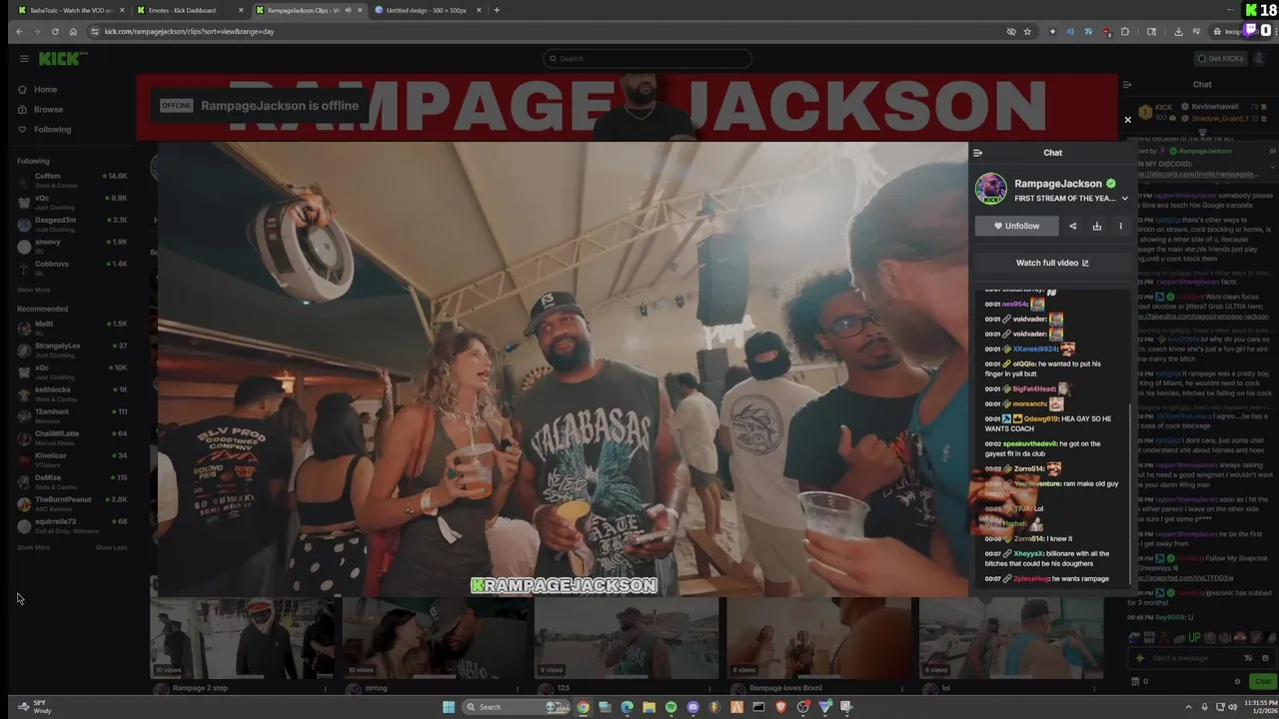The height and width of the screenshot is (719, 1279).
Task: Expand Show More under Recommended
Action: pyautogui.click(x=33, y=547)
